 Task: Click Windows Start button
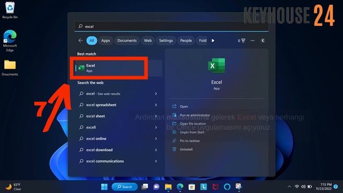click(105, 187)
